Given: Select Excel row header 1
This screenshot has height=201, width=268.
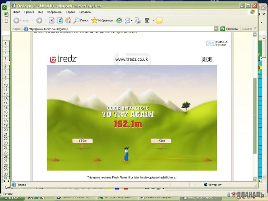Looking at the screenshot, I should [x=6, y=43].
